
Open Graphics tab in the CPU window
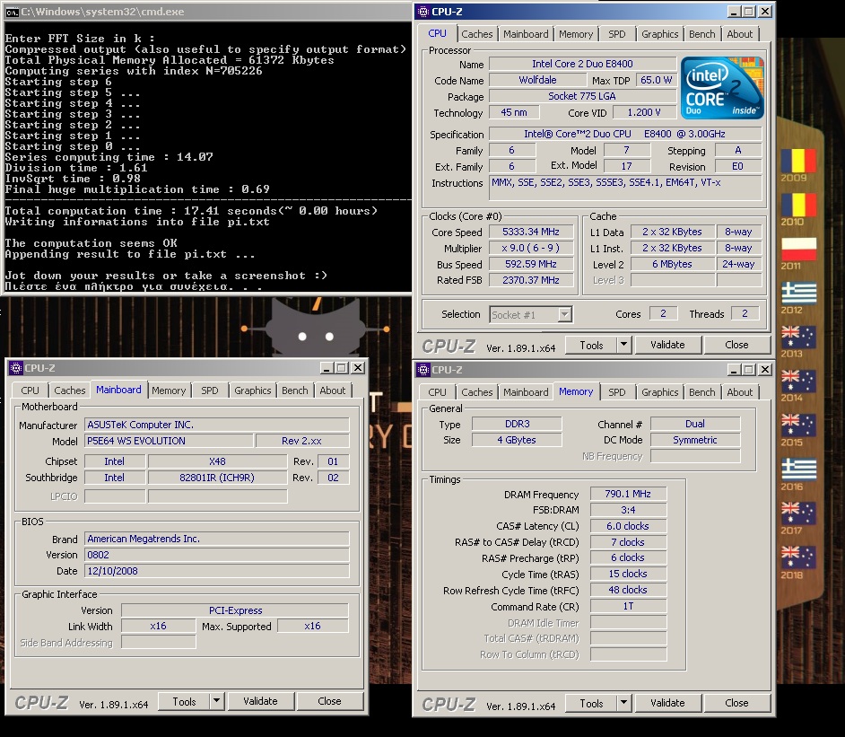point(659,34)
